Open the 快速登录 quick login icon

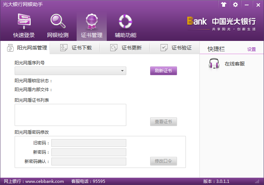pos(24,22)
